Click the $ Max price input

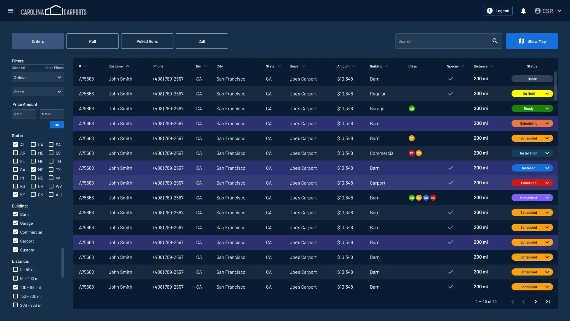pos(52,114)
